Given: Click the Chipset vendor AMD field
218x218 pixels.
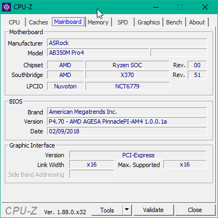Looking at the screenshot, I should (65, 65).
